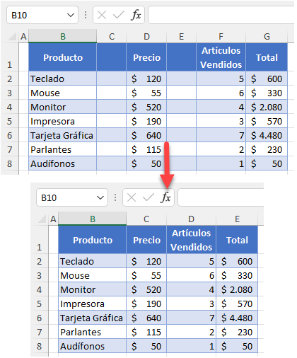The image size is (297, 358).
Task: Select column E header in the A–G sheet
Action: (x=181, y=37)
